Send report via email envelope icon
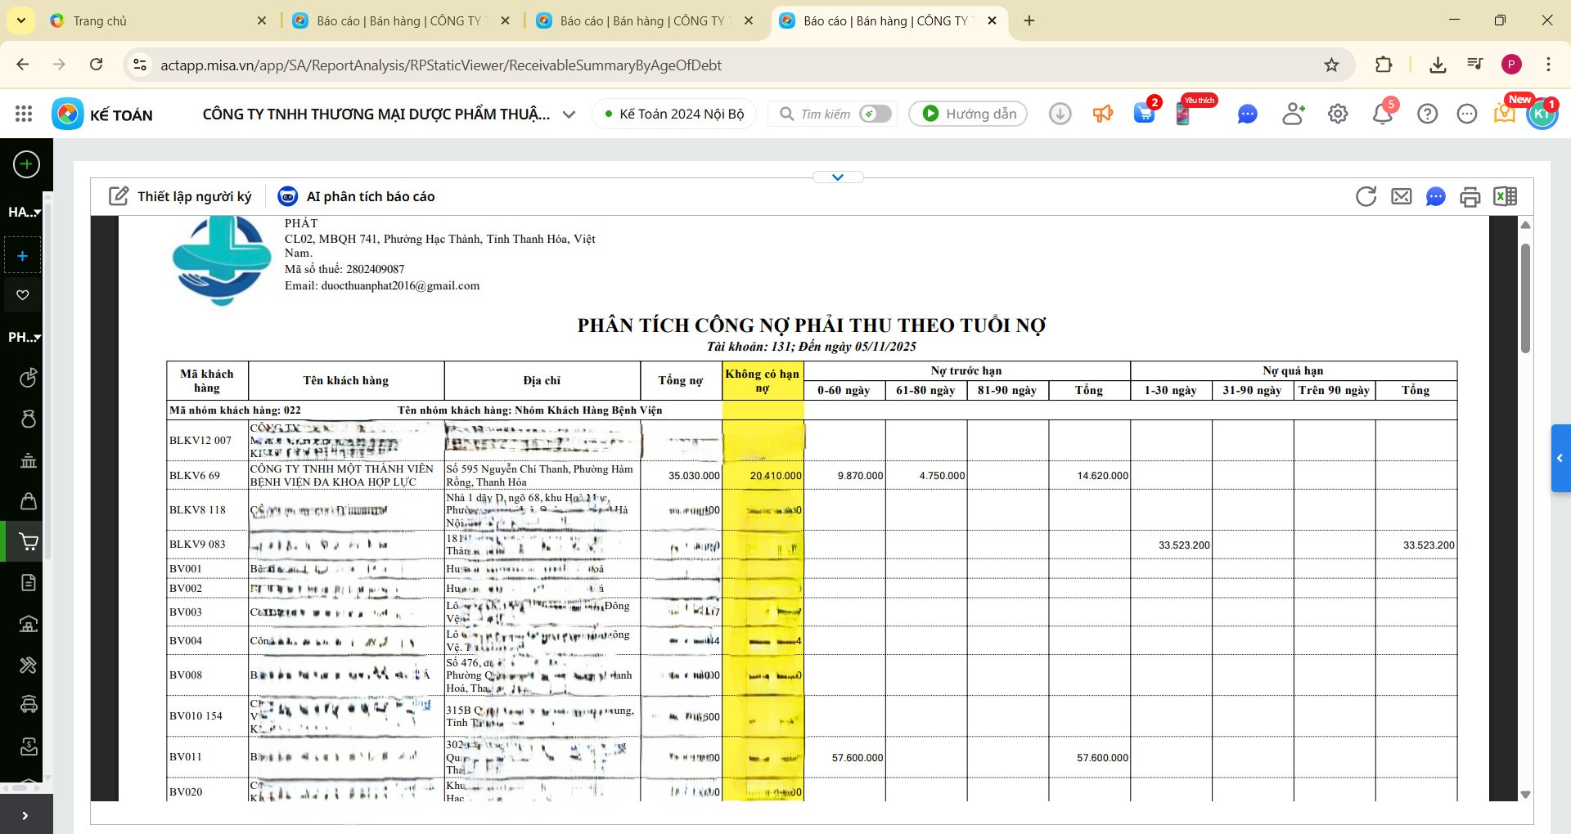The width and height of the screenshot is (1571, 834). [x=1402, y=196]
